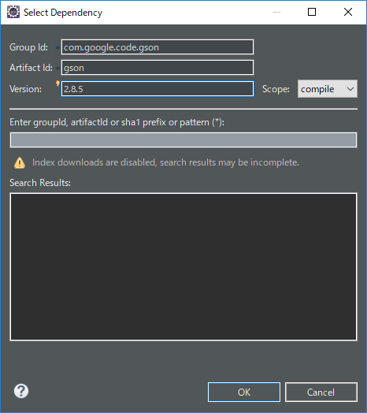The image size is (367, 413).
Task: Click the index downloads disabled warning message
Action: 165,162
